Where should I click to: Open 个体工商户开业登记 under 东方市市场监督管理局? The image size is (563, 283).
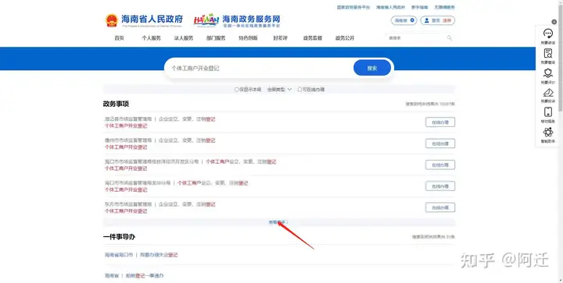pos(126,211)
